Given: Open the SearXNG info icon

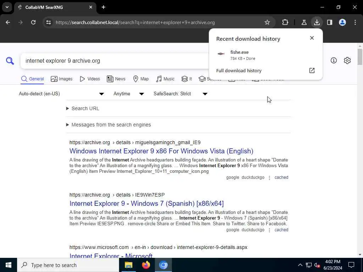Looking at the screenshot, I should click(x=334, y=60).
